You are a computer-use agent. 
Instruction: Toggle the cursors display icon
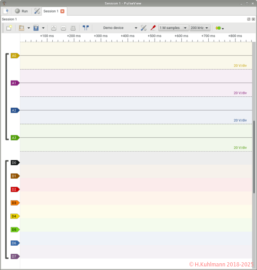86,28
